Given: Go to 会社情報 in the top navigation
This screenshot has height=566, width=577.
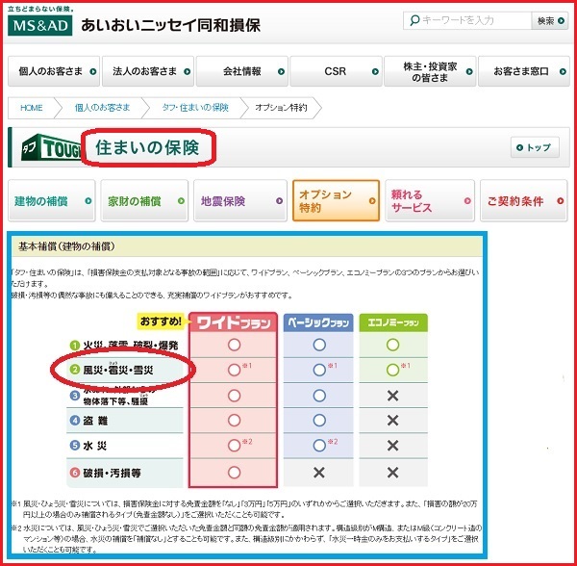Looking at the screenshot, I should [x=241, y=71].
